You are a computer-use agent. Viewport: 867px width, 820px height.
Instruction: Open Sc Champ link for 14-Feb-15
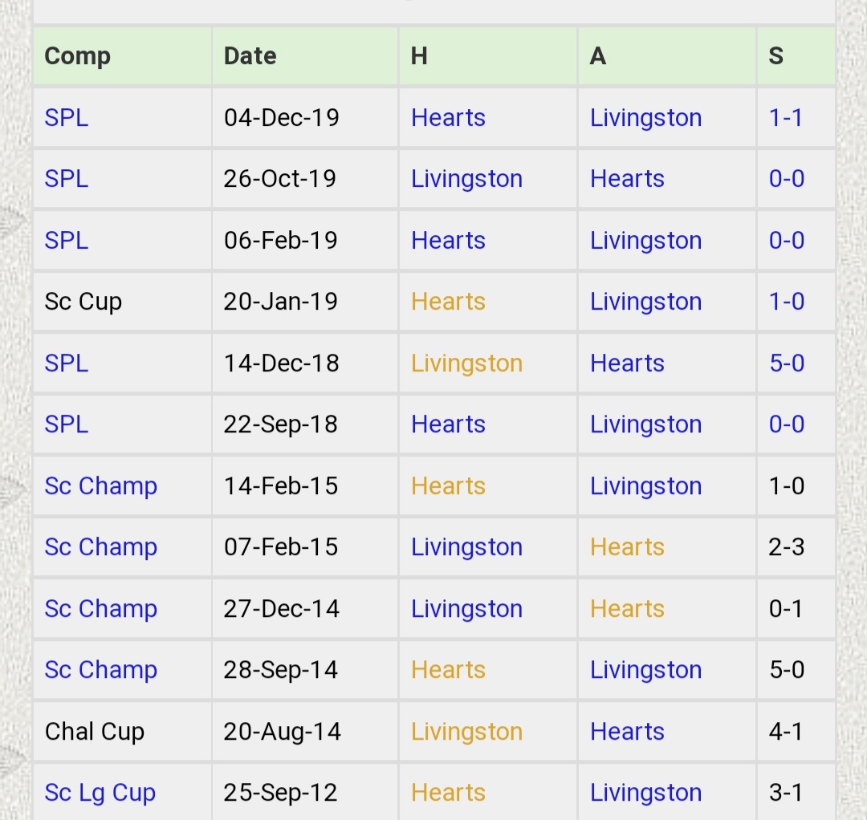pos(100,486)
